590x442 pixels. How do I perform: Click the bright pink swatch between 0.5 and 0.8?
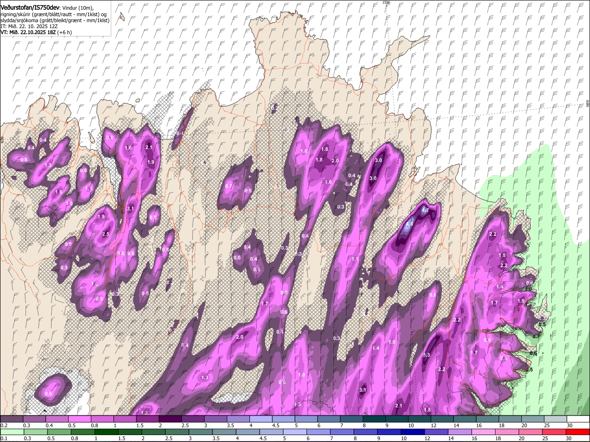point(79,419)
